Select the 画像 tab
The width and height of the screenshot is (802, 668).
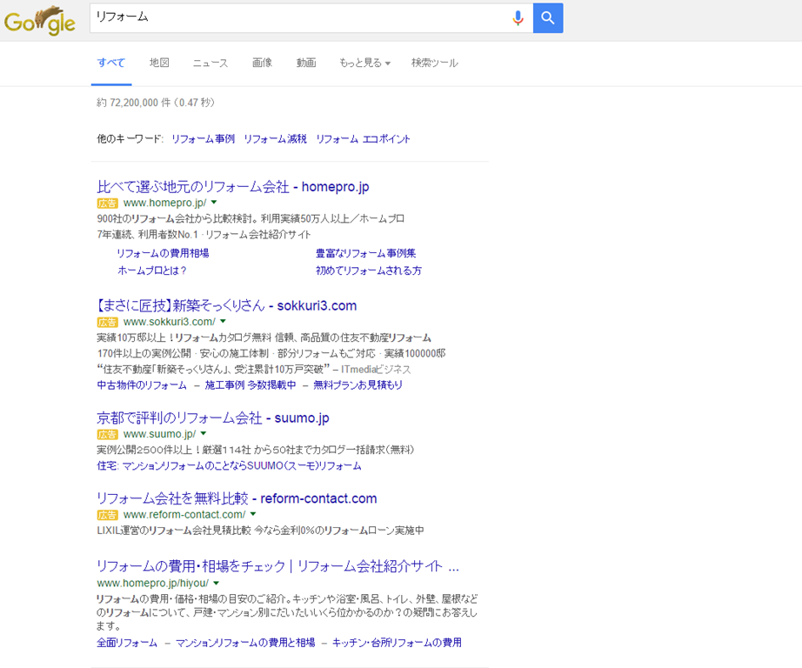click(x=262, y=63)
